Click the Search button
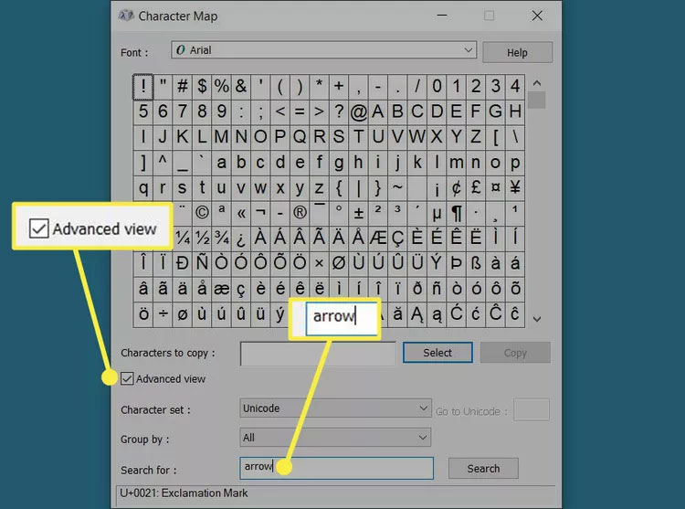The width and height of the screenshot is (685, 509). (x=483, y=469)
